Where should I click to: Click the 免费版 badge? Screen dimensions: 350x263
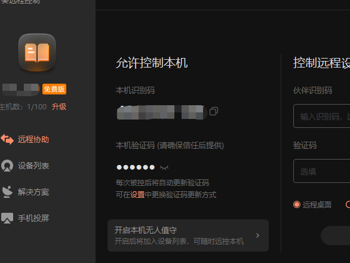tap(54, 89)
